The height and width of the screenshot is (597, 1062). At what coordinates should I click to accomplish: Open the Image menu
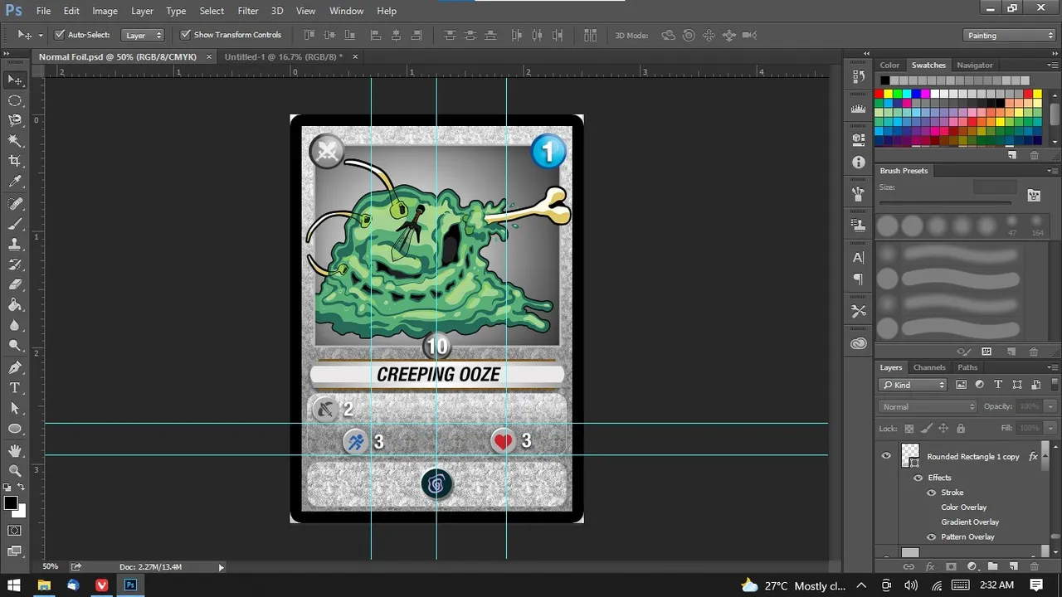(105, 11)
